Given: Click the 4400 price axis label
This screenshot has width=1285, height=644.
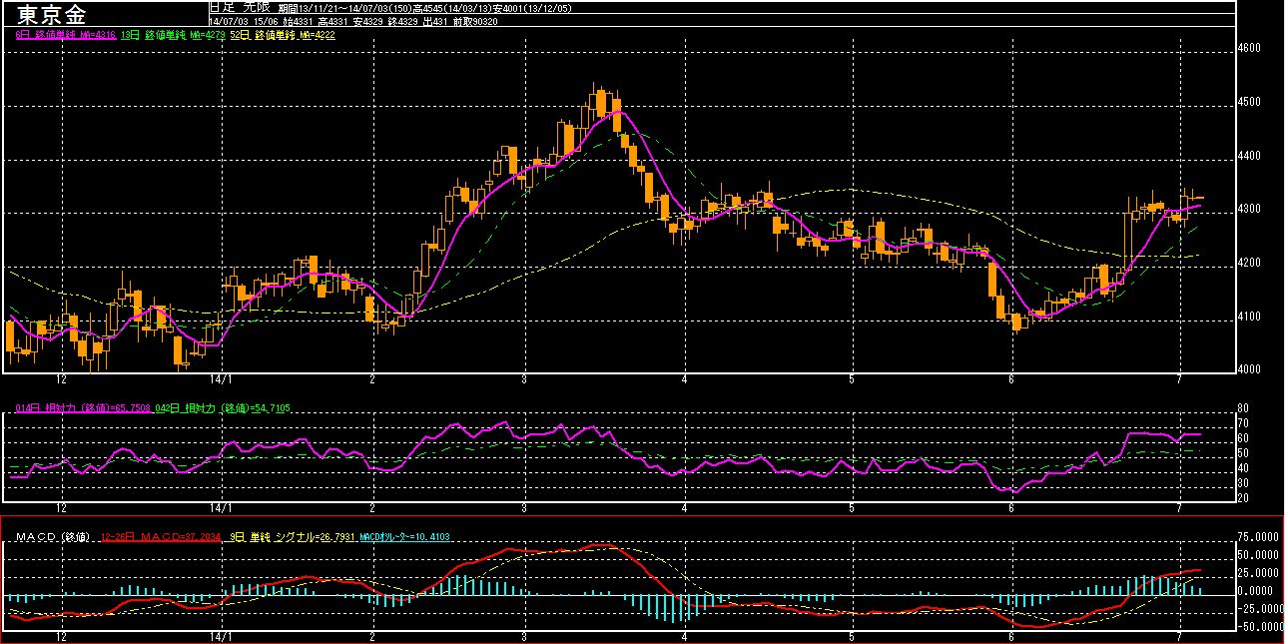Looking at the screenshot, I should point(1250,156).
